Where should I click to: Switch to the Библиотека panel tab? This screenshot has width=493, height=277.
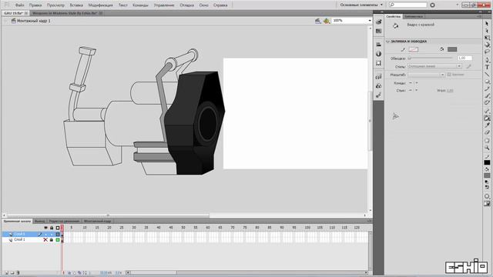click(x=414, y=16)
